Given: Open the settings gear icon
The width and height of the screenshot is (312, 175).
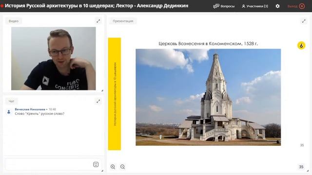Looking at the screenshot, I should pyautogui.click(x=277, y=6).
